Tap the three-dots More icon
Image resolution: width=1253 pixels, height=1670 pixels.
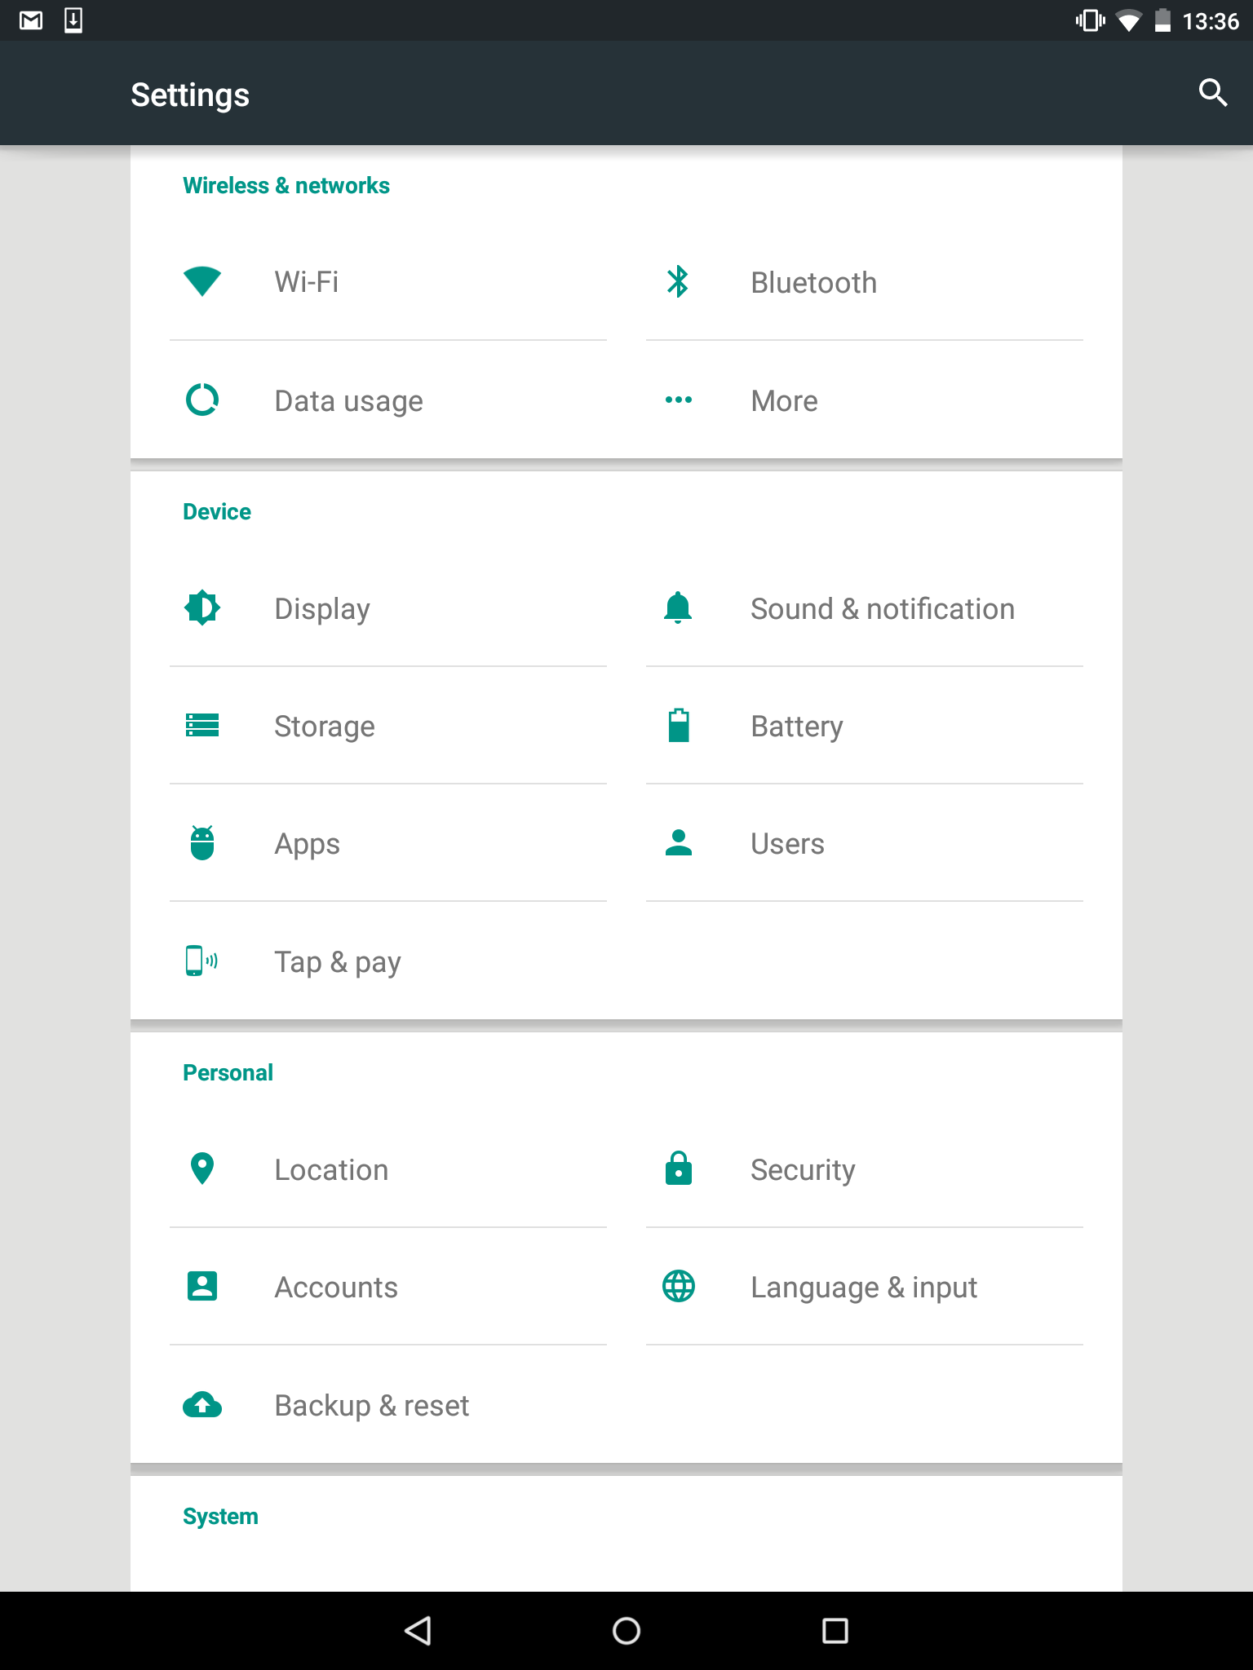pos(678,400)
